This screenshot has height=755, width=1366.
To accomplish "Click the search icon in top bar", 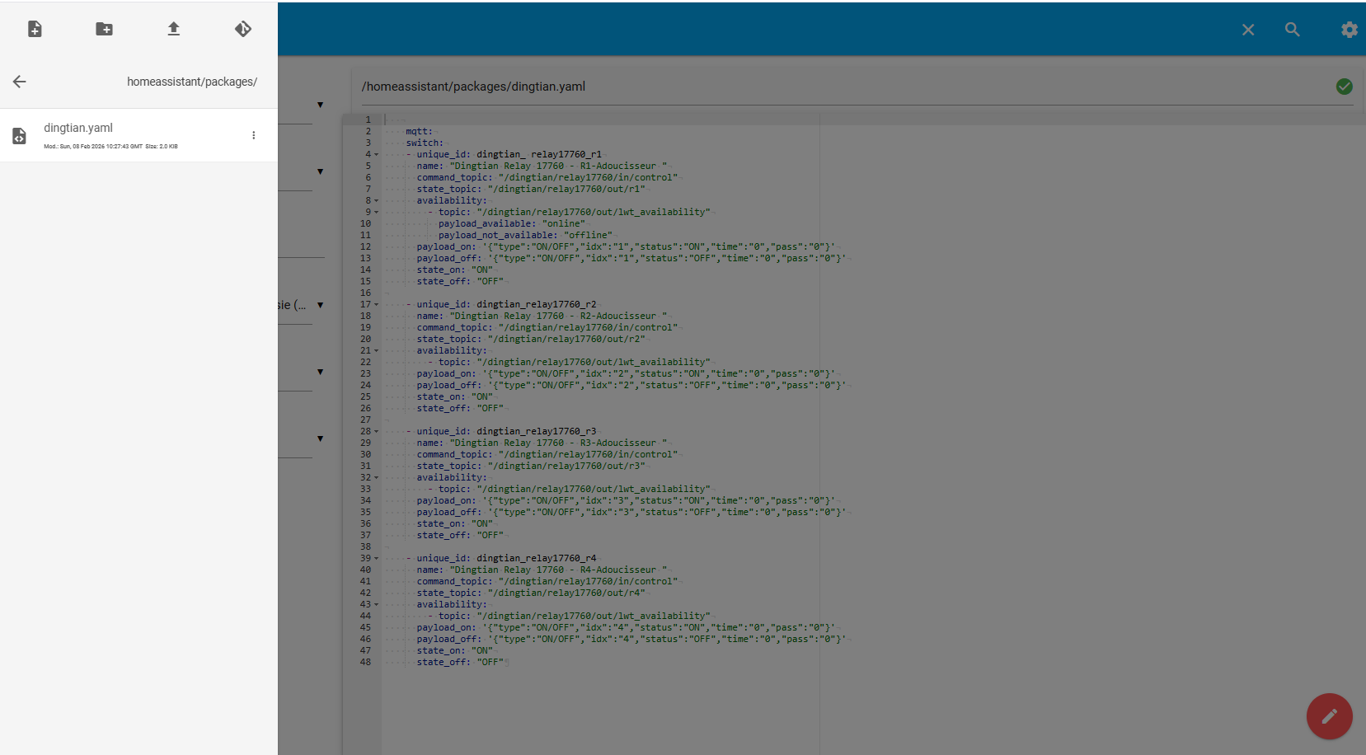I will [1292, 30].
